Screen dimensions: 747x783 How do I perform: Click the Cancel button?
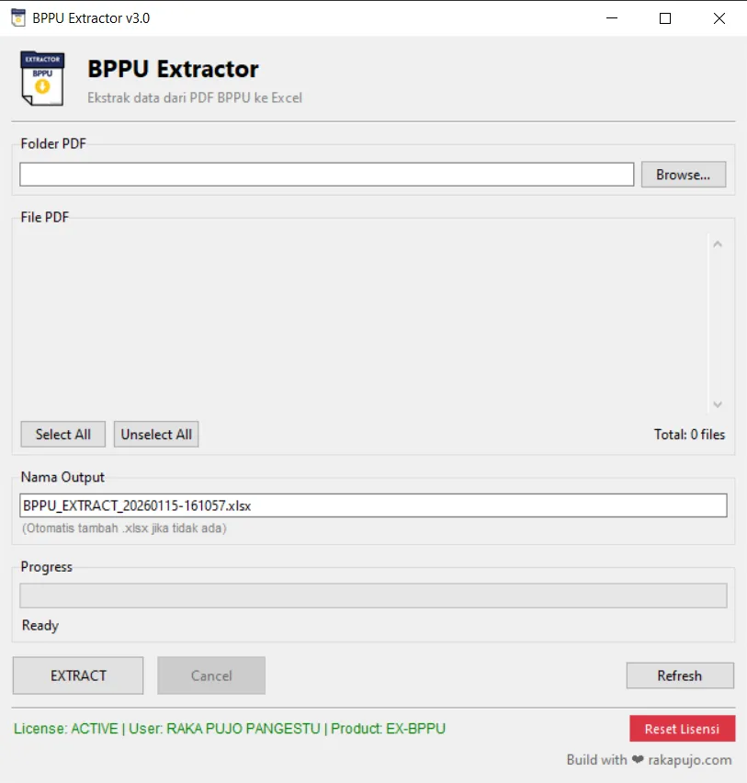pyautogui.click(x=211, y=675)
